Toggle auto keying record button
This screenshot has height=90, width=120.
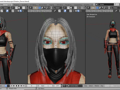pyautogui.click(x=6, y=86)
